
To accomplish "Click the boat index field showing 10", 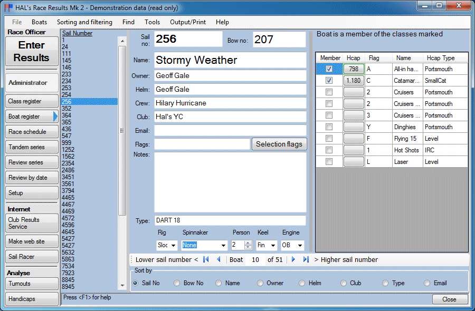I will coord(255,259).
